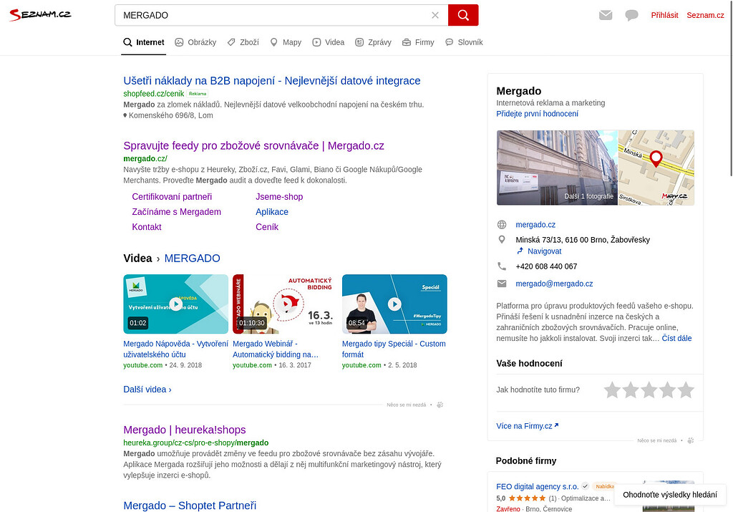Open Ceník sitelink
733x512 pixels.
pos(267,227)
